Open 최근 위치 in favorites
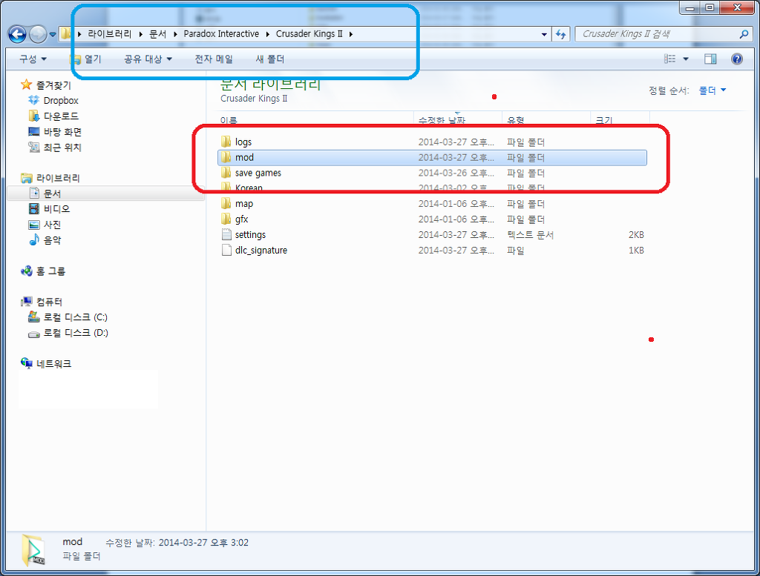This screenshot has height=576, width=760. pyautogui.click(x=62, y=147)
